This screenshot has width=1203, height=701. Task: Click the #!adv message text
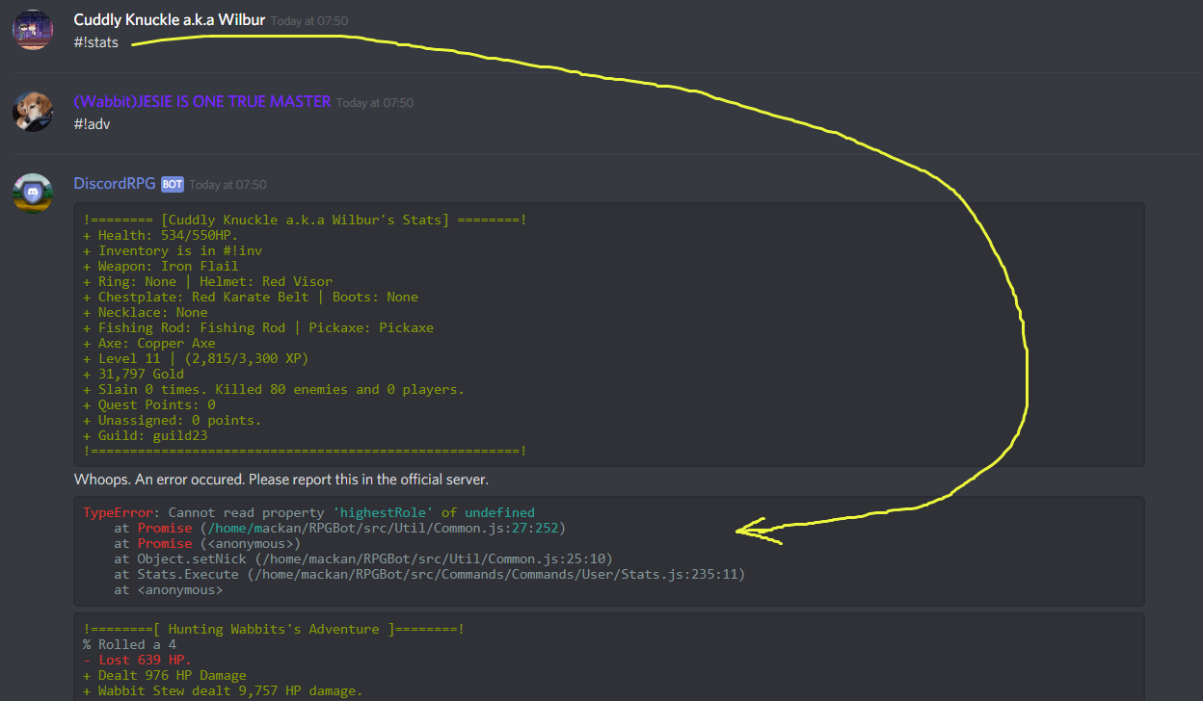click(92, 124)
